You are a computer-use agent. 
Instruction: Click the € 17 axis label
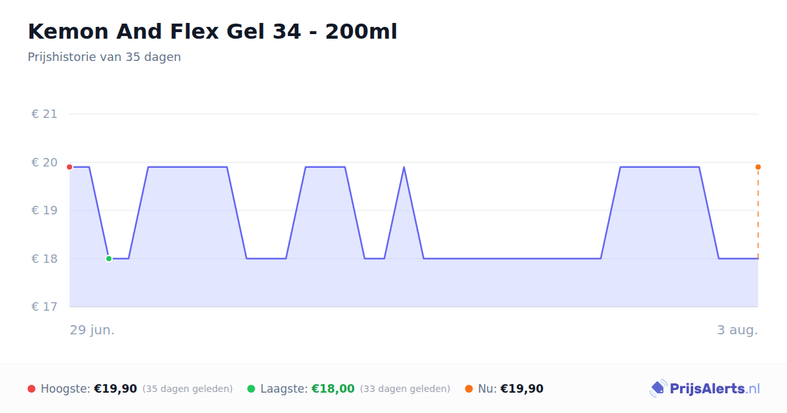(45, 307)
